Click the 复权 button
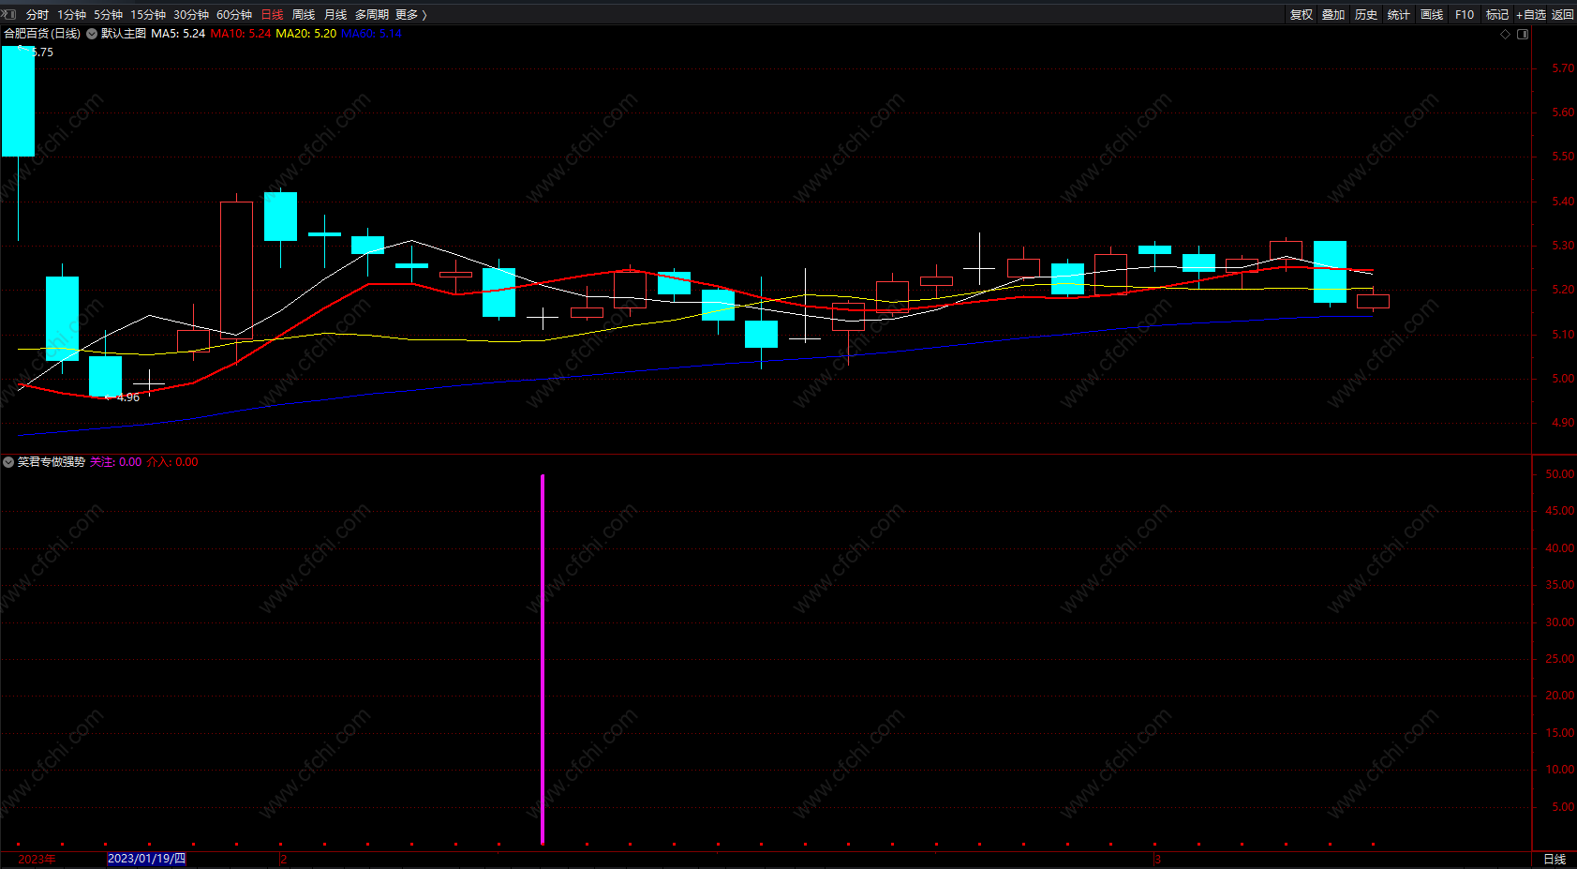1577x869 pixels. coord(1301,15)
